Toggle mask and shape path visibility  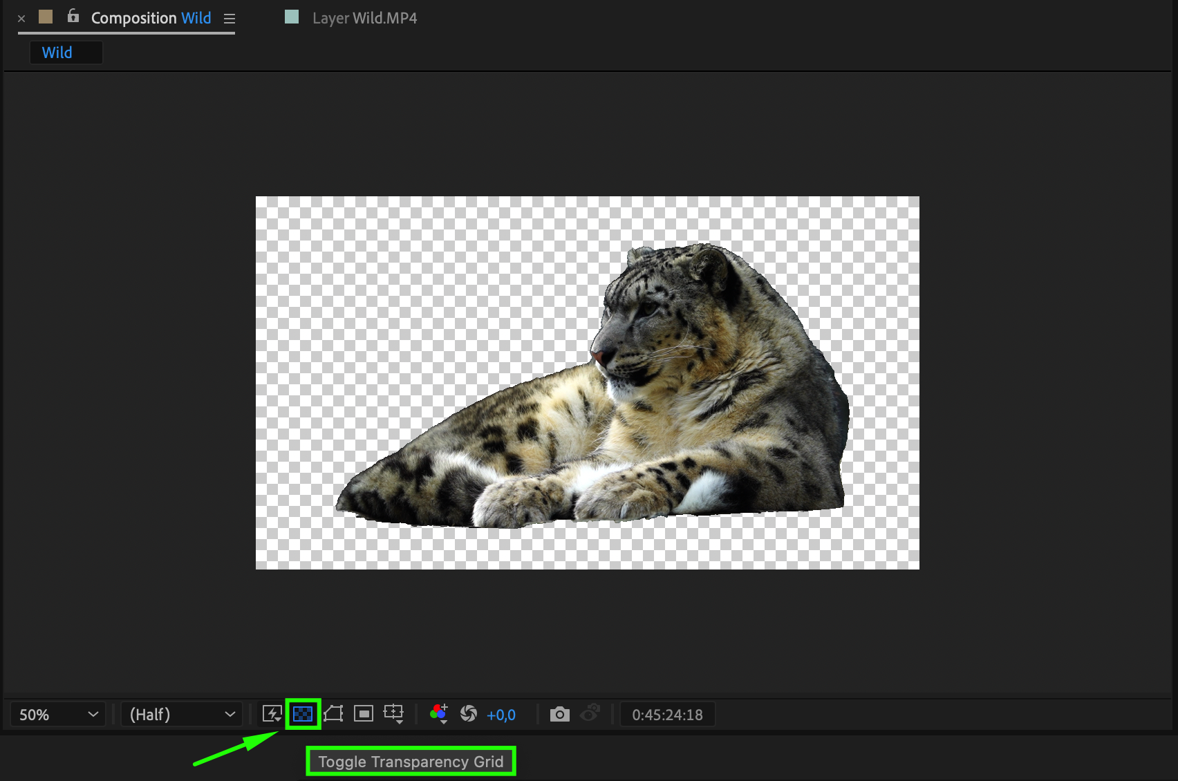[333, 714]
